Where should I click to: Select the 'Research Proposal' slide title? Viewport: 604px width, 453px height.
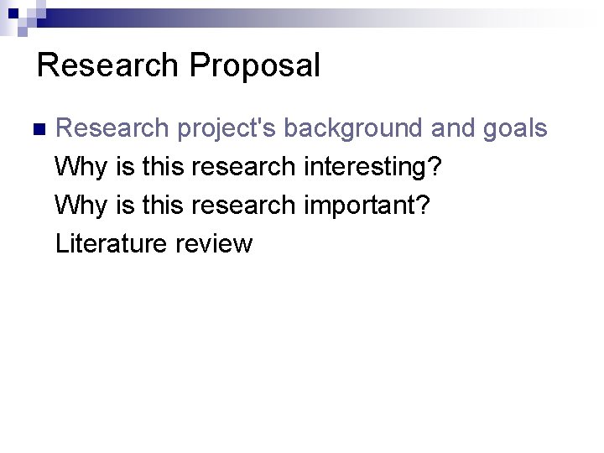tap(179, 65)
